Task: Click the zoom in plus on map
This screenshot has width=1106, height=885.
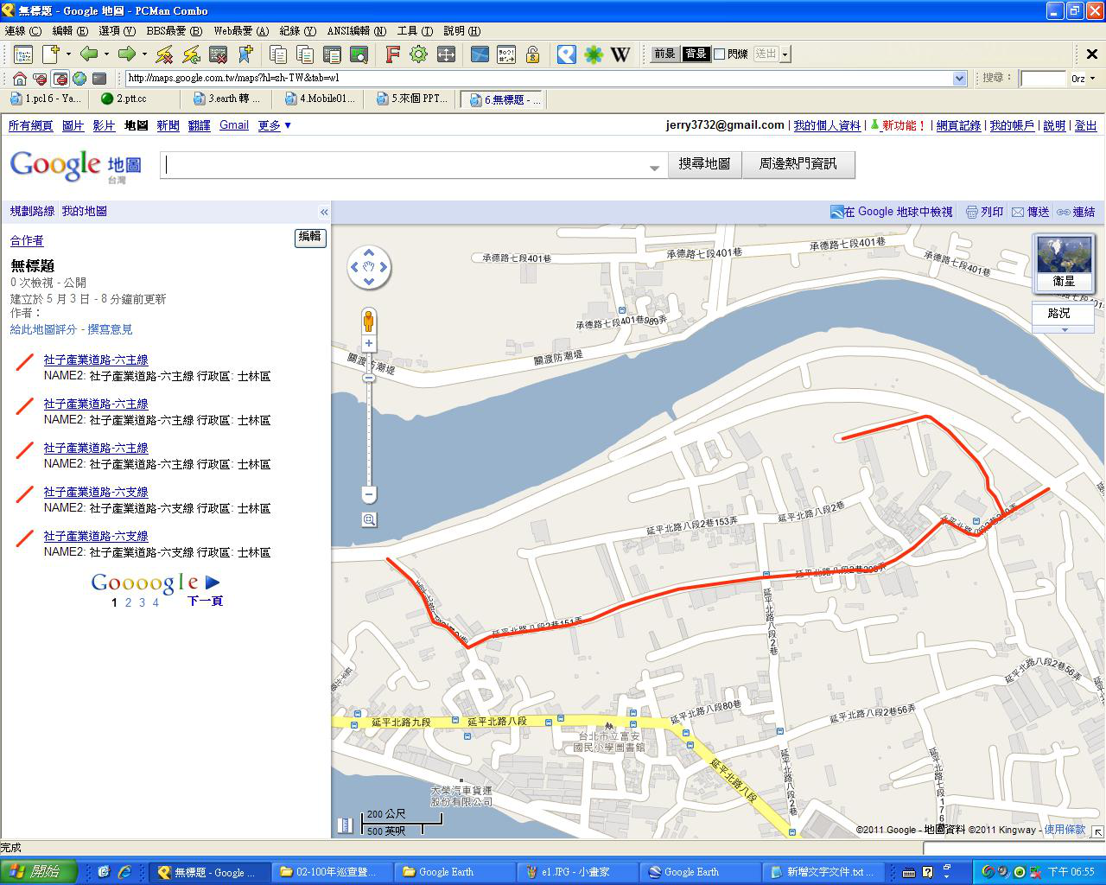Action: pyautogui.click(x=369, y=343)
